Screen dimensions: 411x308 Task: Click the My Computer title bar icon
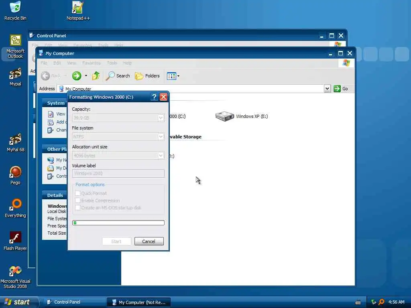coord(41,53)
